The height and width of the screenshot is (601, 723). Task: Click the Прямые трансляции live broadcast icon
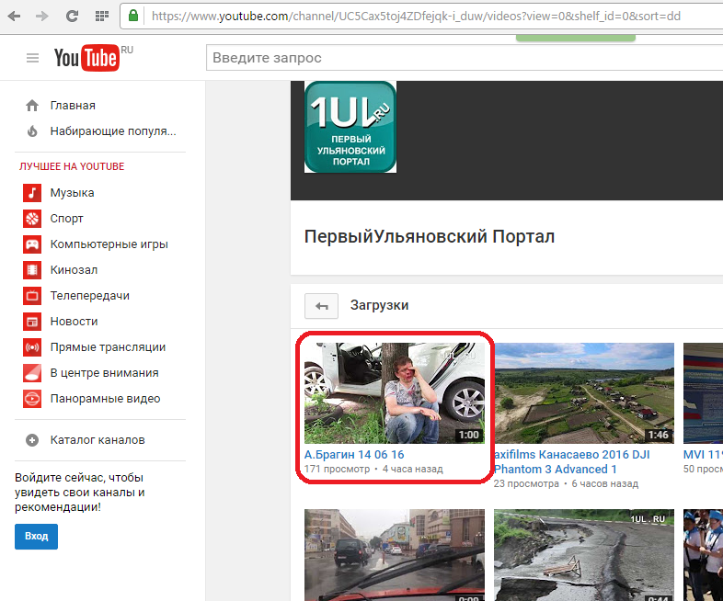[x=32, y=347]
